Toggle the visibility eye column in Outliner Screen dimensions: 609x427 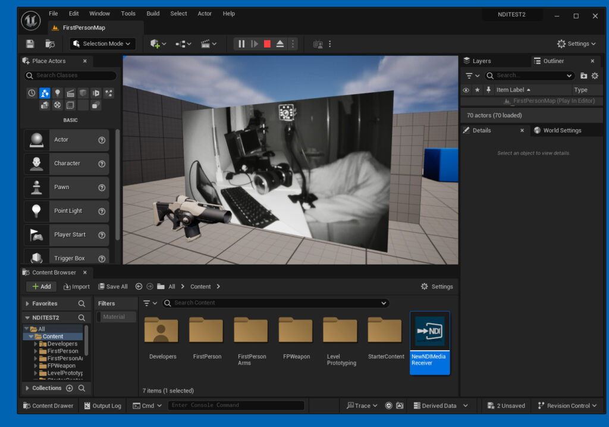(x=465, y=89)
